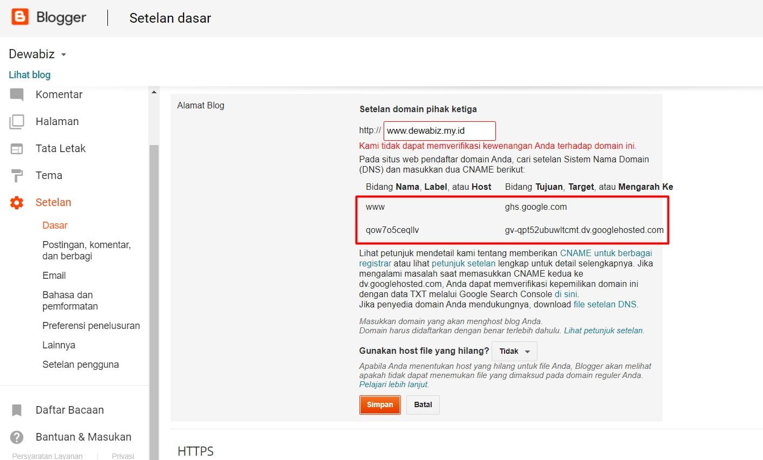763x460 pixels.
Task: Open the Tidak missing files dropdown
Action: [x=514, y=352]
